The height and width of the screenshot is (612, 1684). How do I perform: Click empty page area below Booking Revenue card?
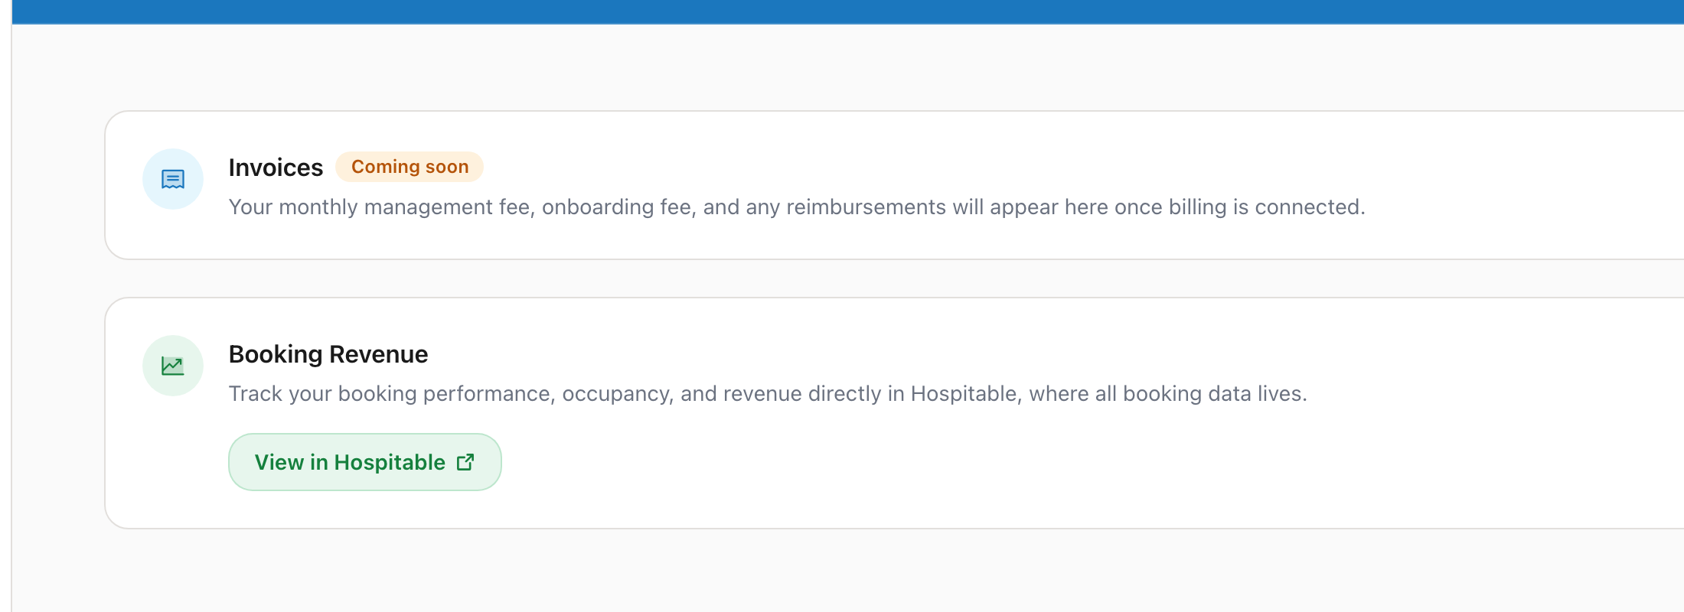[x=842, y=570]
